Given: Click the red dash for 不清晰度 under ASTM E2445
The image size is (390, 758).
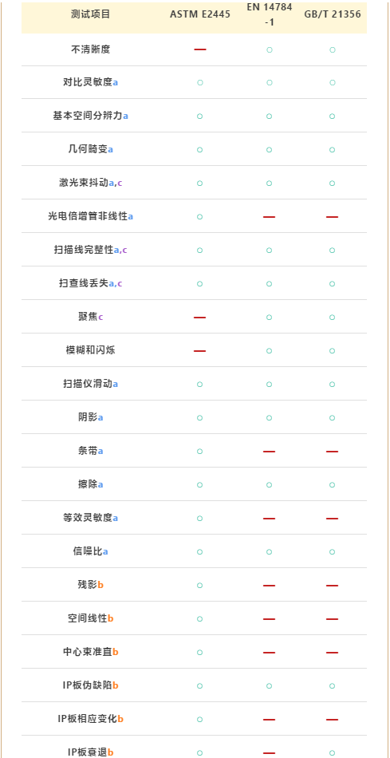Looking at the screenshot, I should 200,49.
